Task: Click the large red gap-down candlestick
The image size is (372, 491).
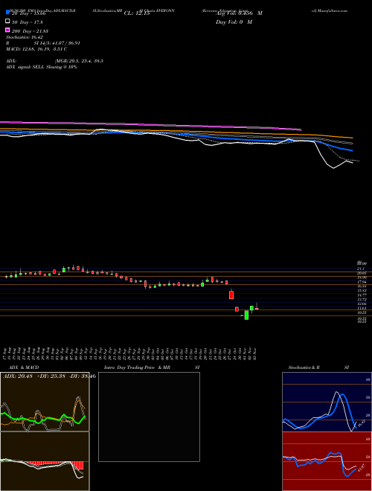Action: pyautogui.click(x=231, y=295)
